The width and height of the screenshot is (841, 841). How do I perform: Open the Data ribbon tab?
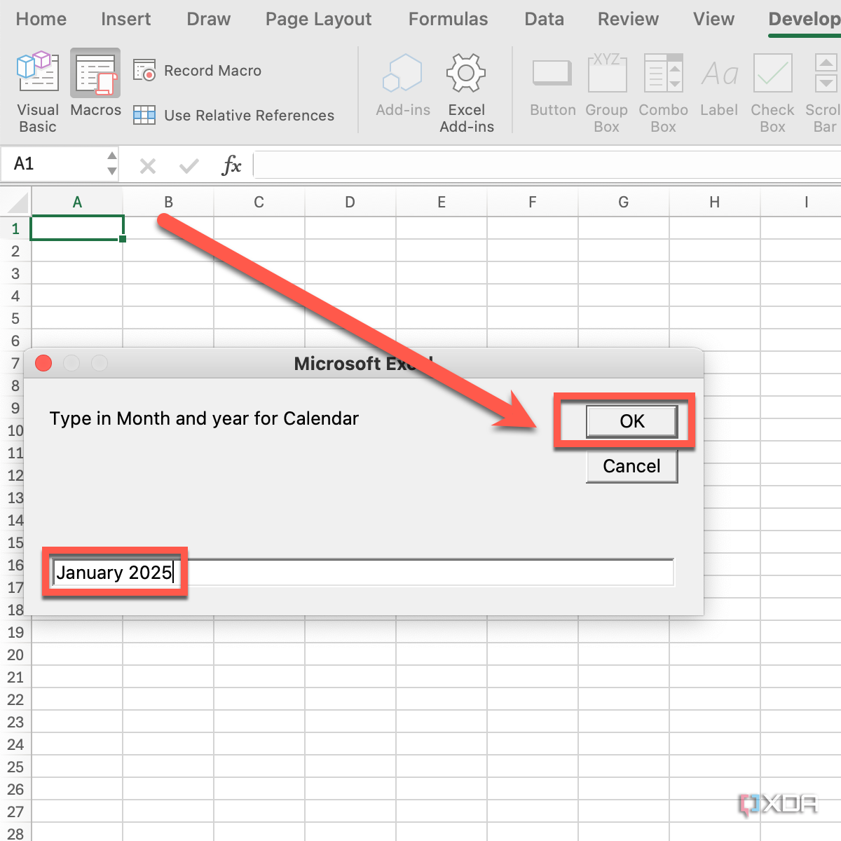click(544, 19)
